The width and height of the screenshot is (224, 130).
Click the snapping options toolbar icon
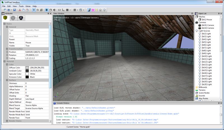[75, 10]
